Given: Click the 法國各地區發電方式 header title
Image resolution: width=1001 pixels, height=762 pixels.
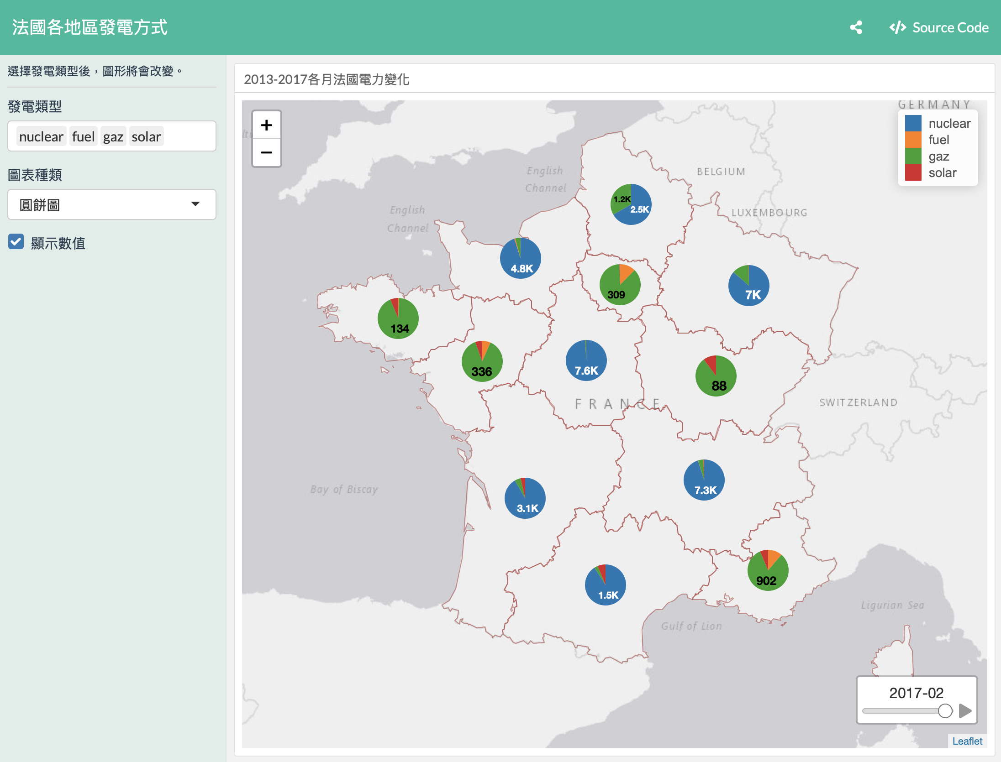Looking at the screenshot, I should pyautogui.click(x=90, y=27).
